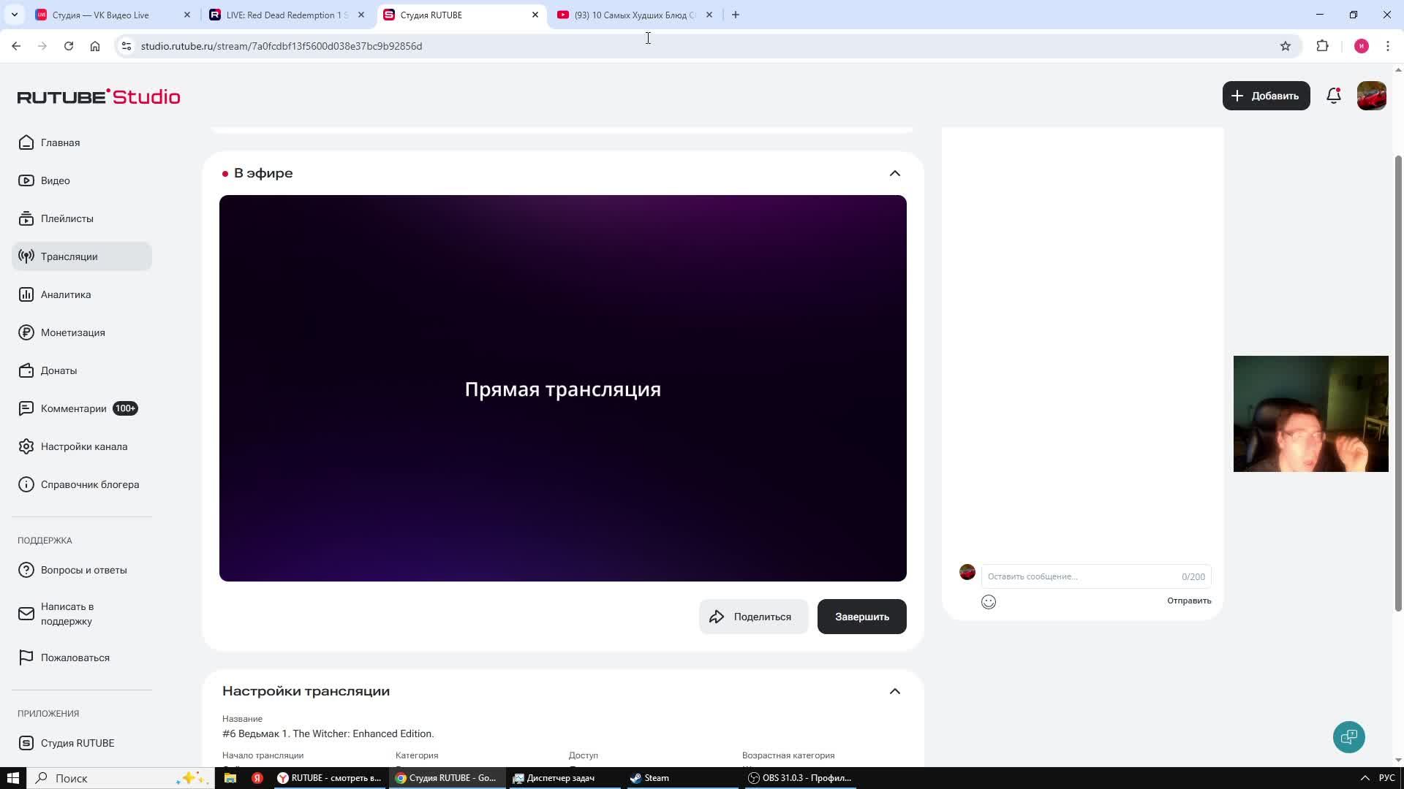Click the Добавить button
Image resolution: width=1404 pixels, height=789 pixels.
[1265, 96]
